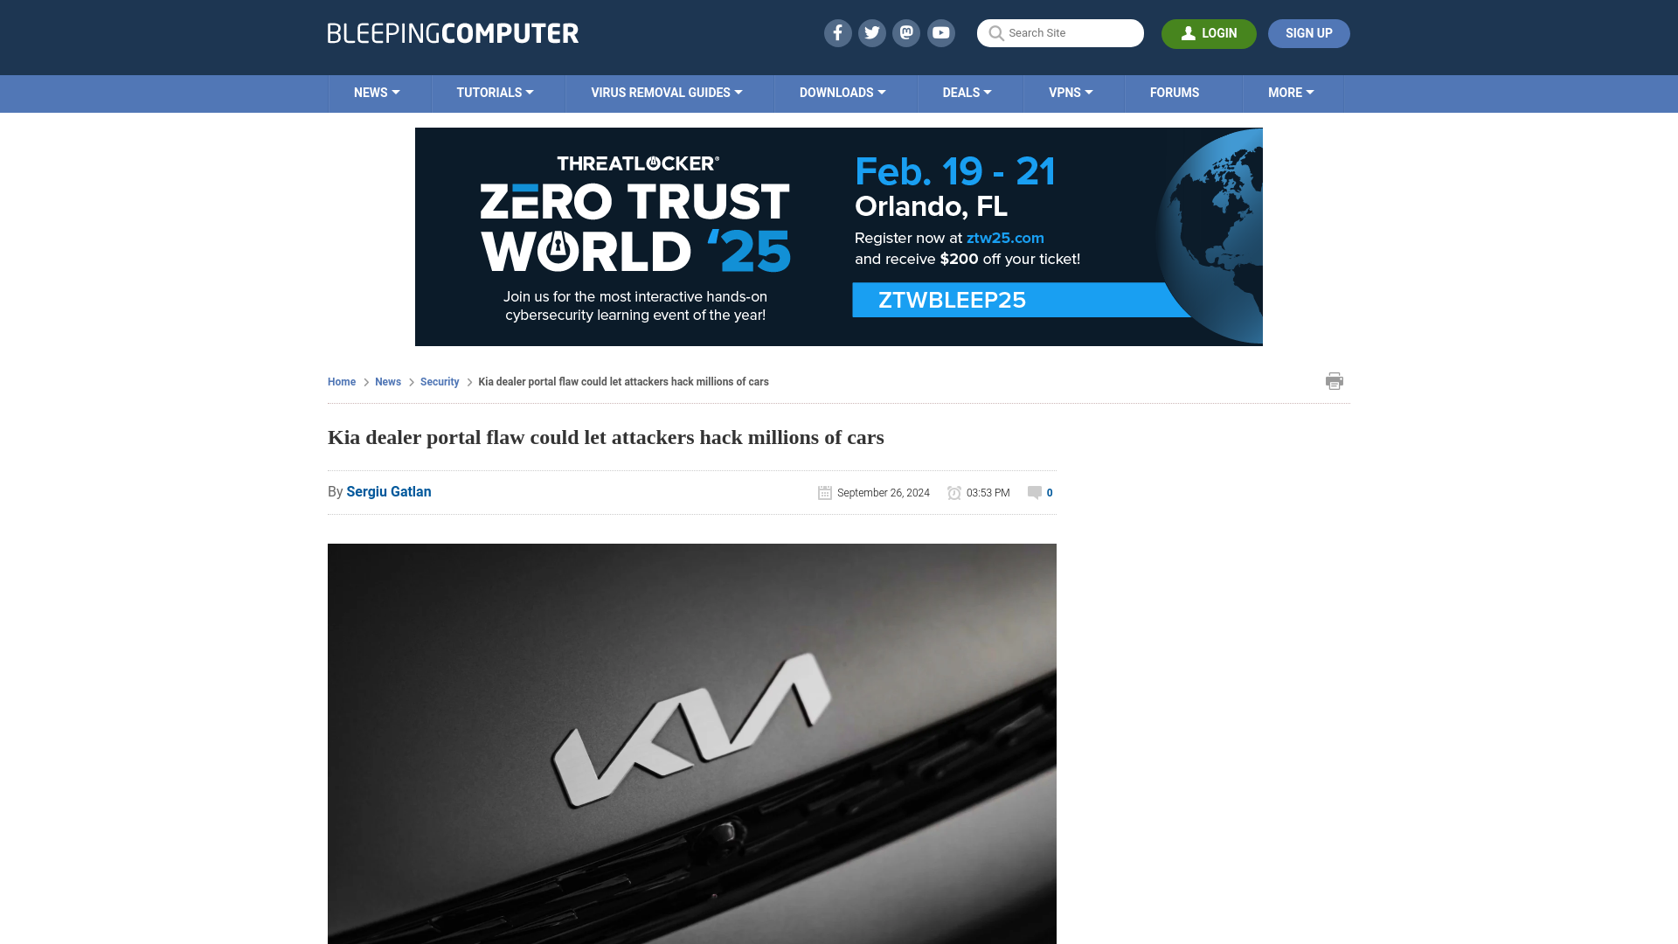The height and width of the screenshot is (944, 1678).
Task: Expand the MORE dropdown menu
Action: tap(1291, 92)
